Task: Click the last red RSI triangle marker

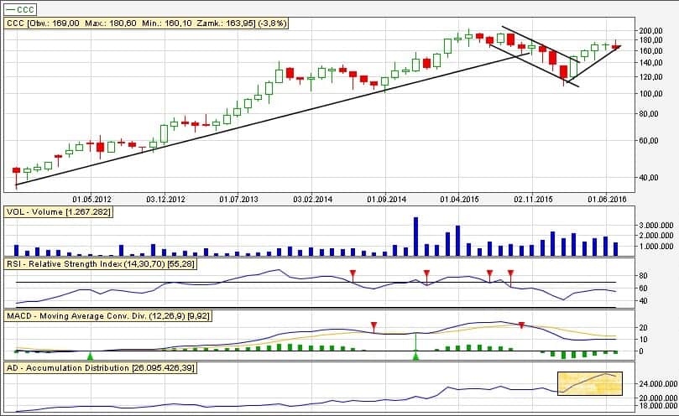Action: tap(510, 273)
